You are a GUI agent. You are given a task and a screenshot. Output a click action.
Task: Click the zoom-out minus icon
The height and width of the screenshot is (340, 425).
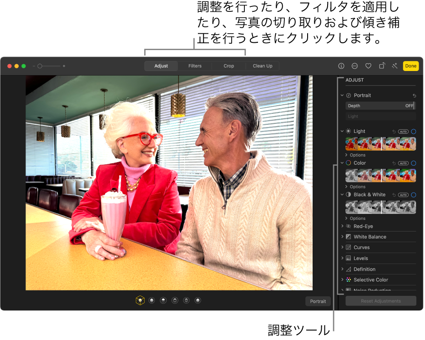click(x=34, y=66)
